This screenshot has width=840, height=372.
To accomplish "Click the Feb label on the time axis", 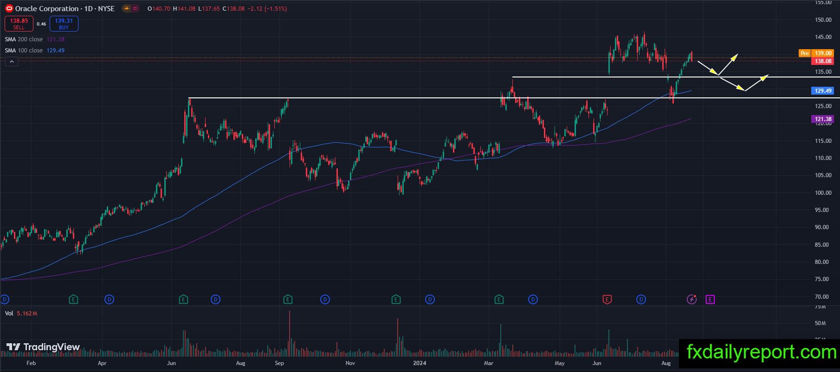I will click(31, 363).
